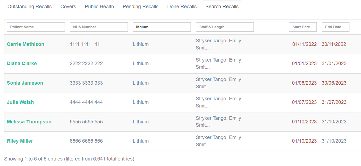Click the filter field containing lithium

[162, 27]
